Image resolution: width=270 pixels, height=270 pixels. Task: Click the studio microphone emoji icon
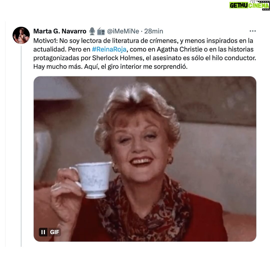tap(92, 31)
